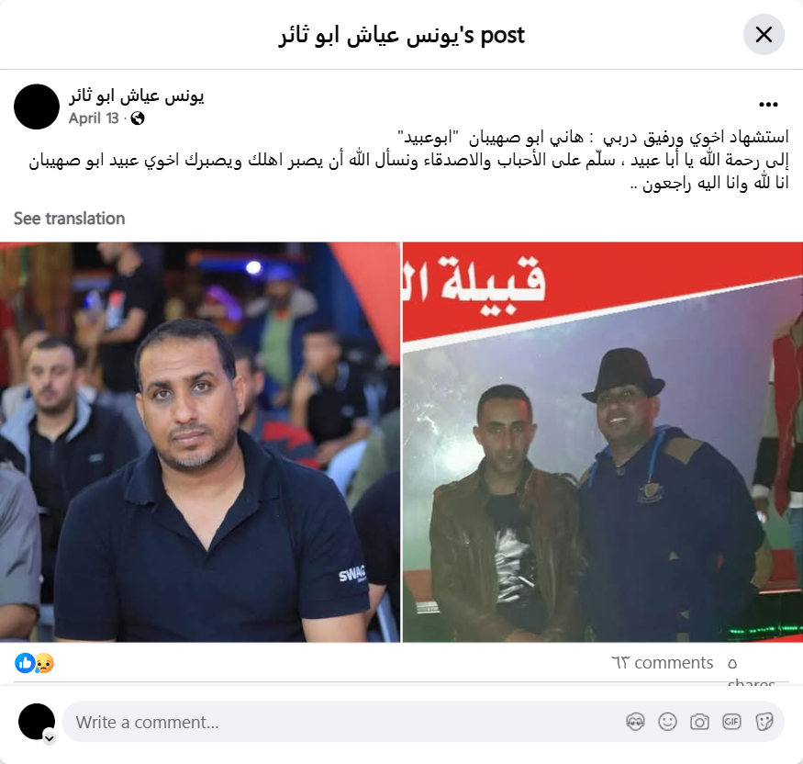
Task: Click the sad reaction emoji icon
Action: click(x=44, y=663)
